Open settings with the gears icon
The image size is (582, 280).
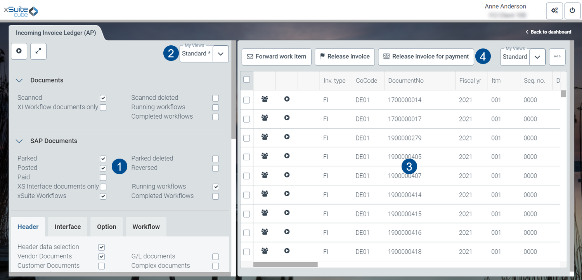(x=554, y=10)
